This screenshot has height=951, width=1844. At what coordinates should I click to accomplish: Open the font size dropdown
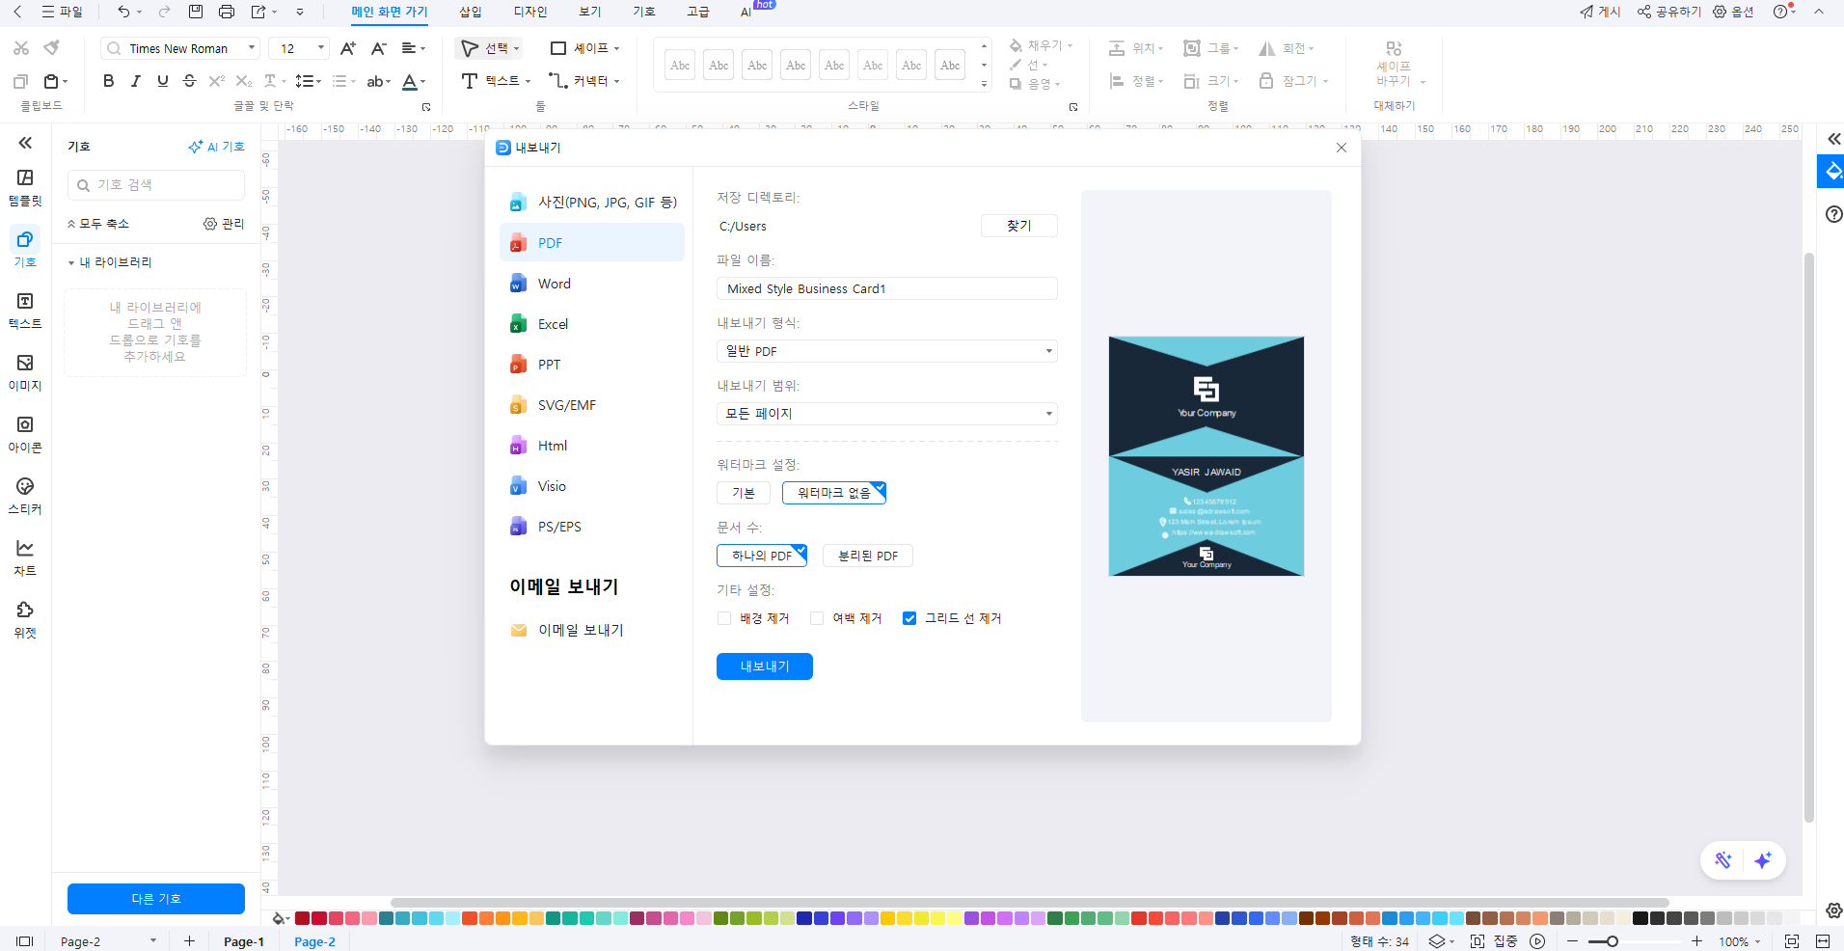[321, 48]
